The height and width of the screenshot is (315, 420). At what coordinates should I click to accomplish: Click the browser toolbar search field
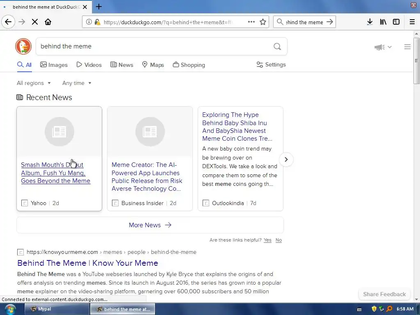[x=305, y=22]
